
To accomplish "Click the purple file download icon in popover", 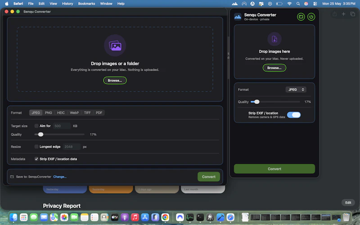I will tap(274, 39).
